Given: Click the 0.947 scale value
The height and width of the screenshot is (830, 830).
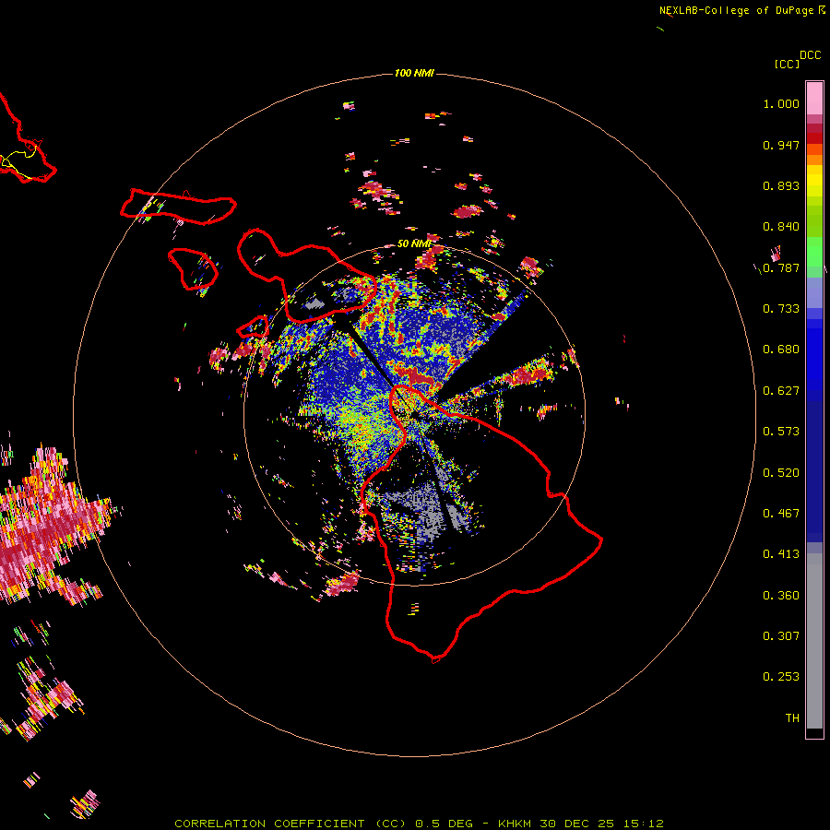Looking at the screenshot, I should tap(781, 145).
